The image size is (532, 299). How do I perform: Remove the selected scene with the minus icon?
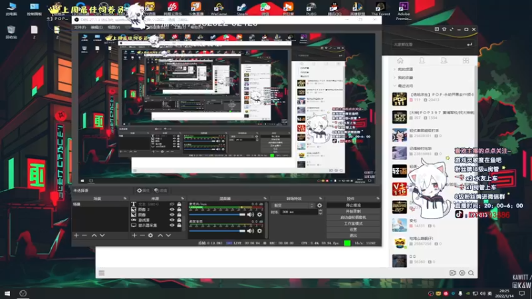[x=84, y=235]
